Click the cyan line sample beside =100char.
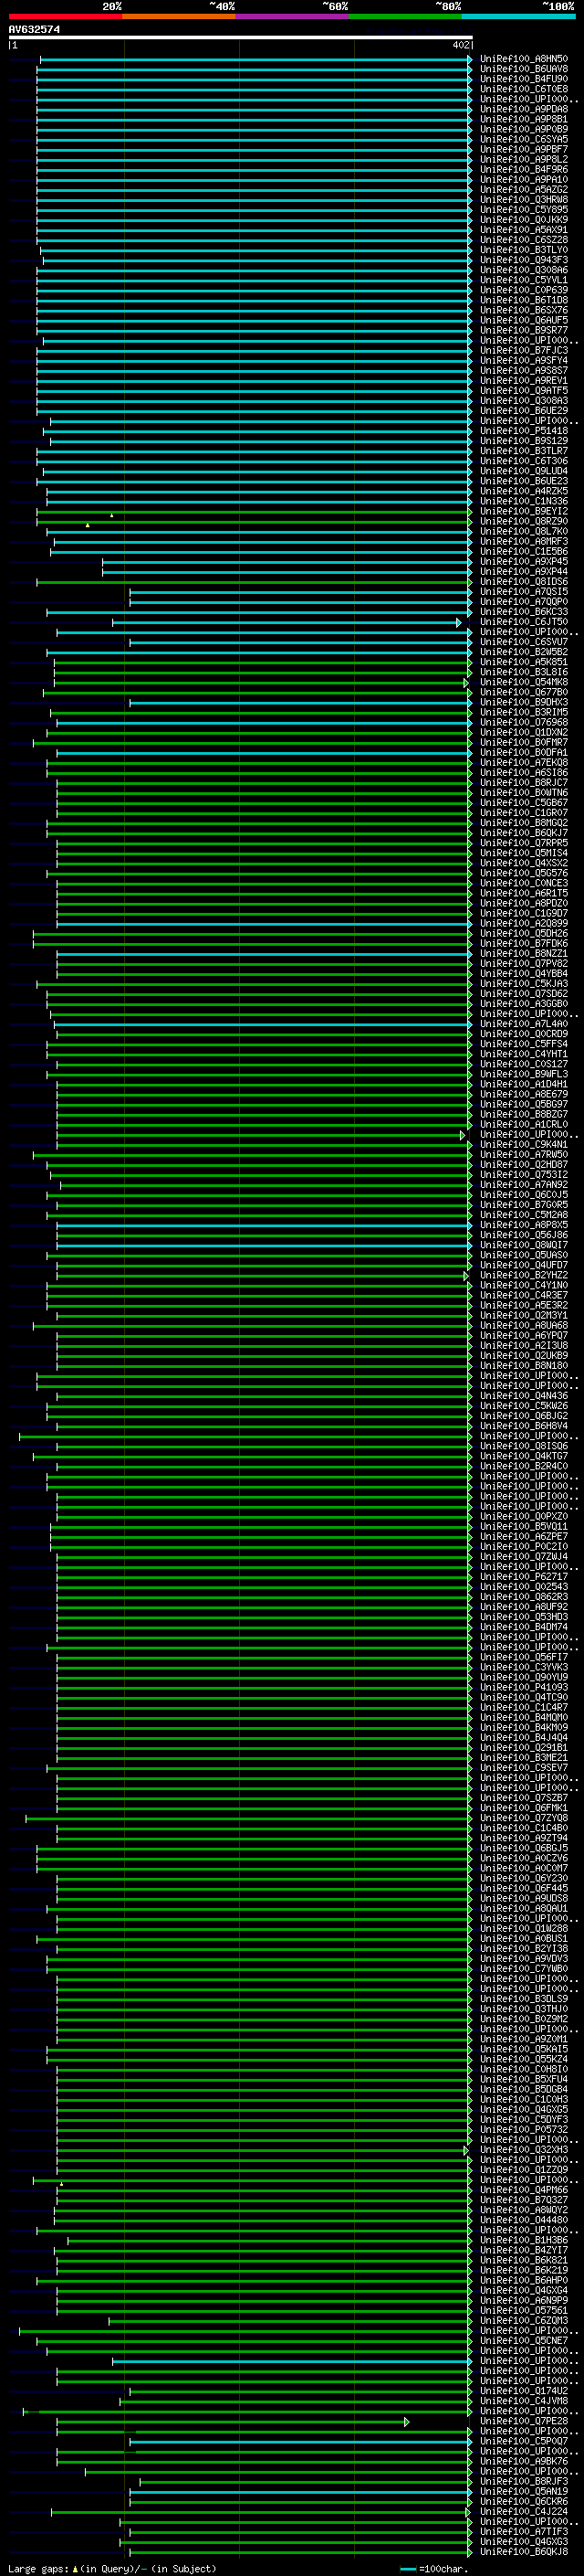 (x=407, y=2569)
